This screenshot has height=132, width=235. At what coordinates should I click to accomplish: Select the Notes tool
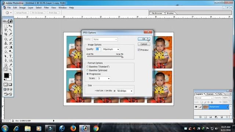6,65
